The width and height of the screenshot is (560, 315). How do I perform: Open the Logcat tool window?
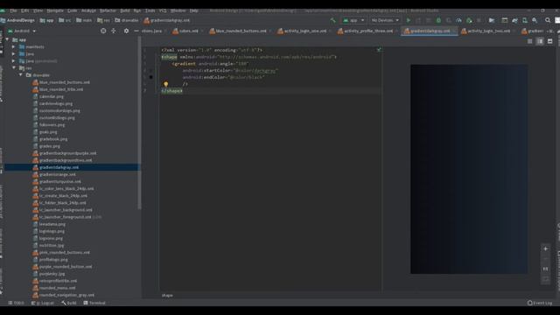coord(43,303)
